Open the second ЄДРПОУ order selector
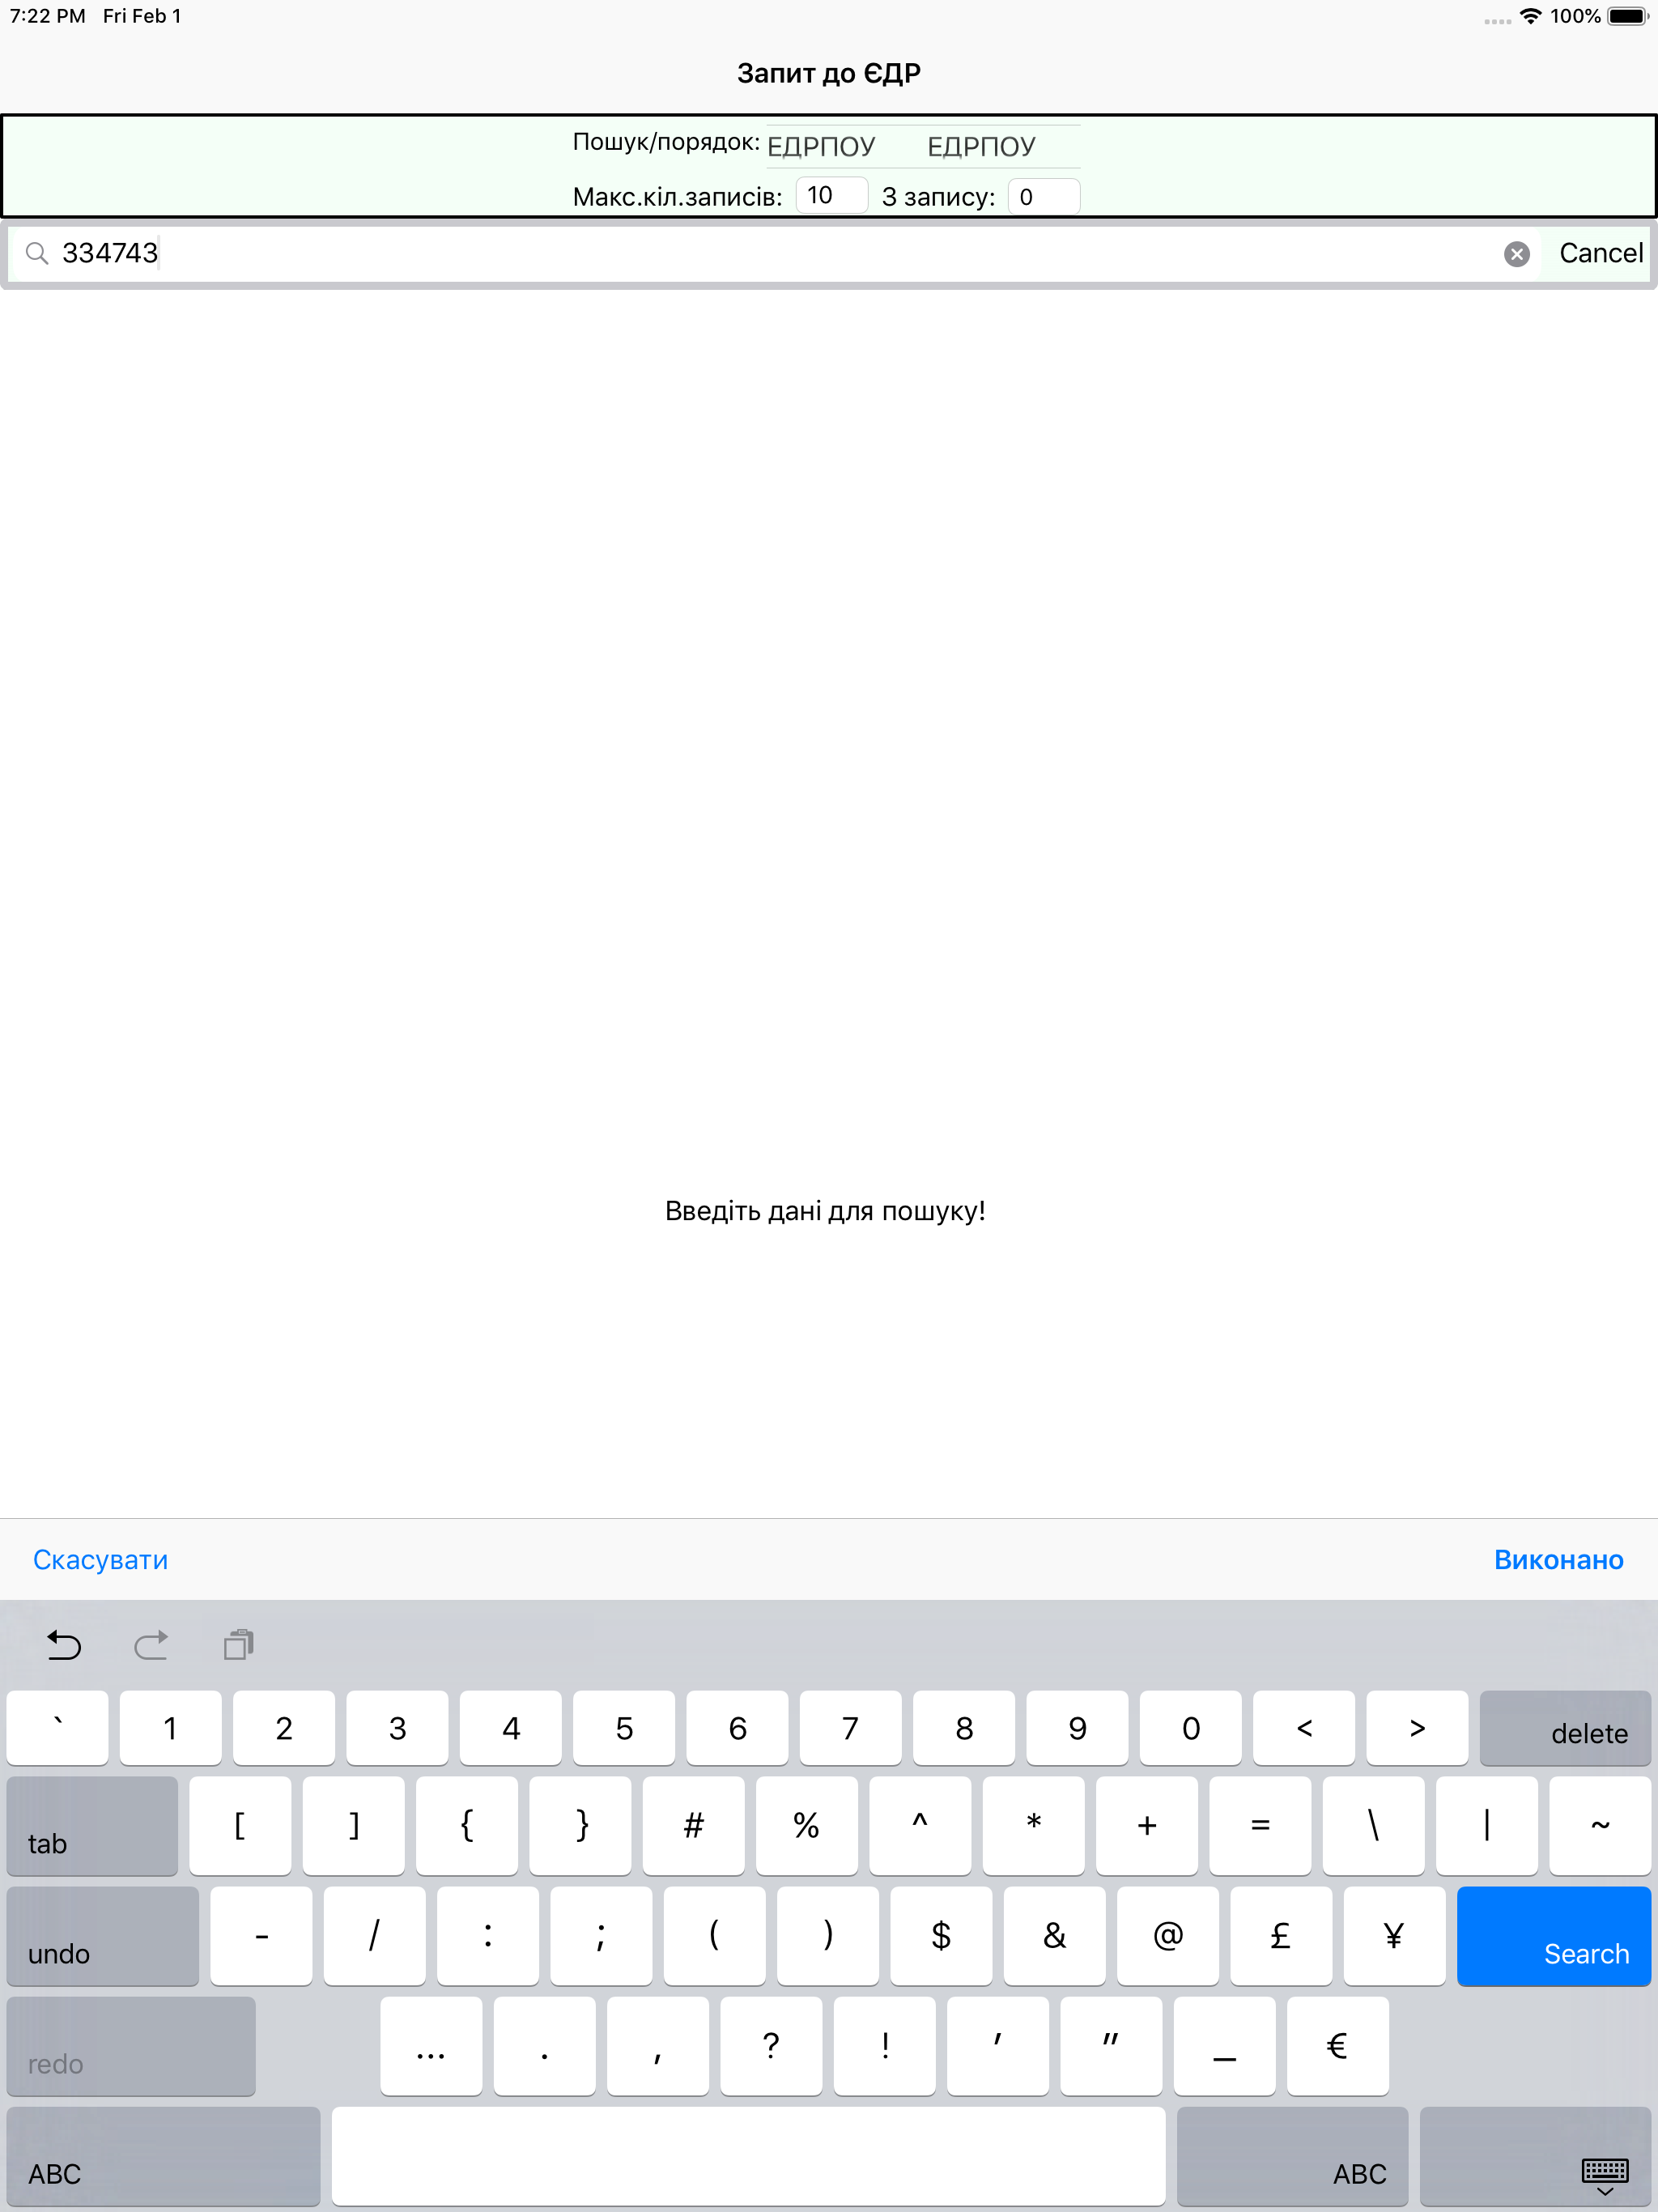1658x2212 pixels. pyautogui.click(x=981, y=147)
